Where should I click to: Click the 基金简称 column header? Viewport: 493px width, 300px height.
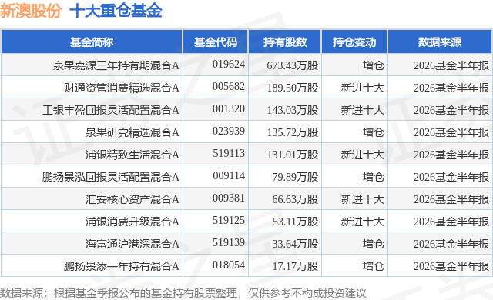point(92,42)
